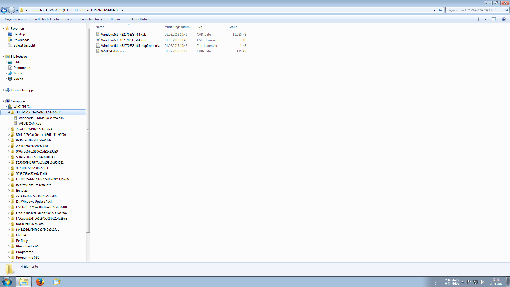Collapse the Win7 SPI (C:) drive node
Viewport: 510px width, 287px height.
click(x=6, y=107)
